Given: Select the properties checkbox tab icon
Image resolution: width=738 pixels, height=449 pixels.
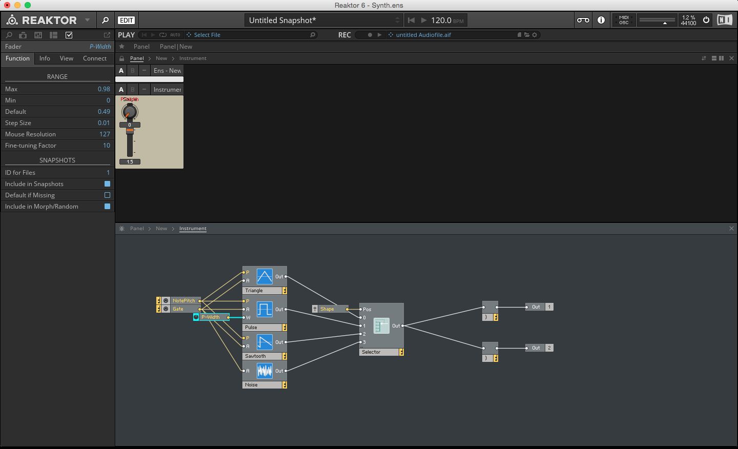Looking at the screenshot, I should click(x=69, y=35).
